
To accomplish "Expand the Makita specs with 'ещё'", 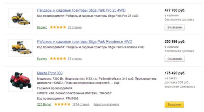I will pyautogui.click(x=117, y=83).
